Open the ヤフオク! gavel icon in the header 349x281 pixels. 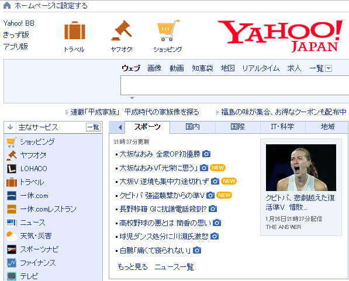pyautogui.click(x=122, y=30)
